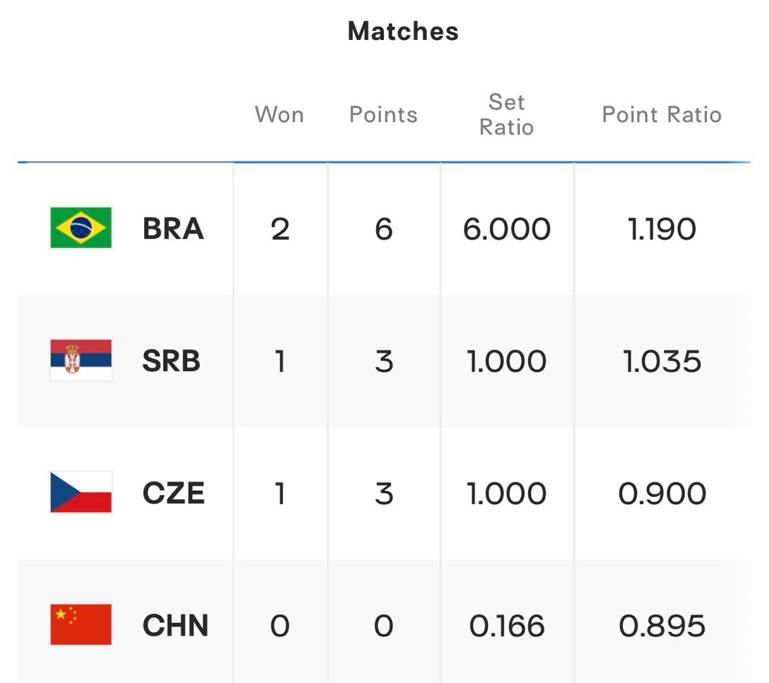Click the Brazil flag icon
The image size is (769, 683).
tap(81, 228)
